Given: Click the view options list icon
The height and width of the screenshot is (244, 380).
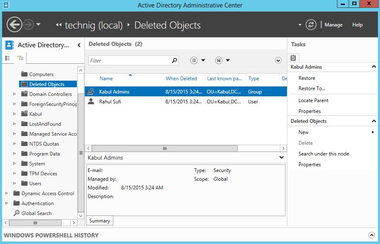Looking at the screenshot, I should pyautogui.click(x=194, y=60).
